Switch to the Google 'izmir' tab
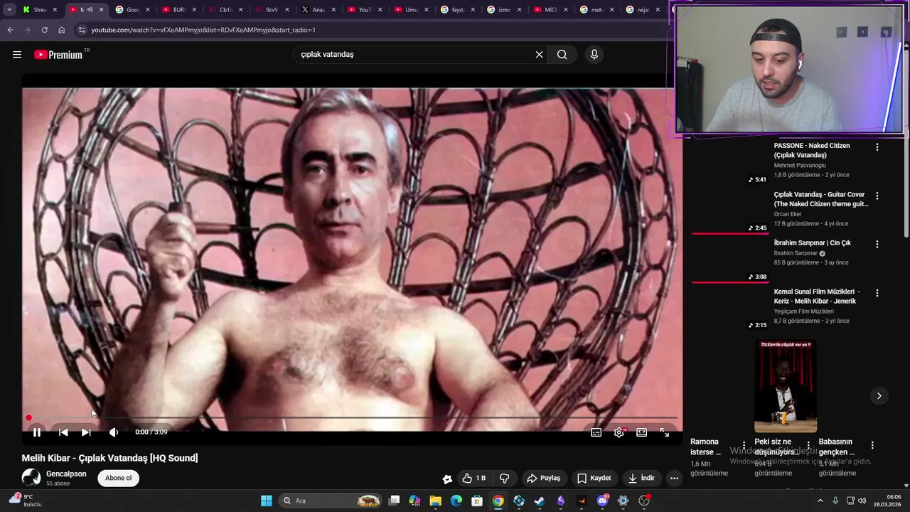The image size is (910, 512). point(503,10)
